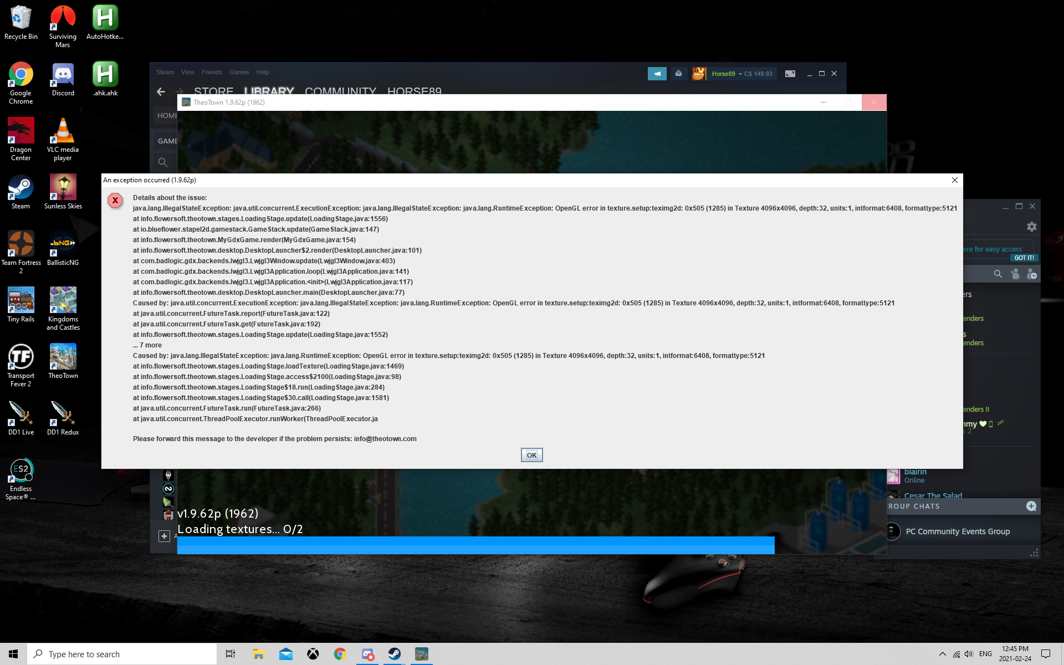The width and height of the screenshot is (1064, 665).
Task: Select the .ahk.ahk script file
Action: tap(105, 79)
